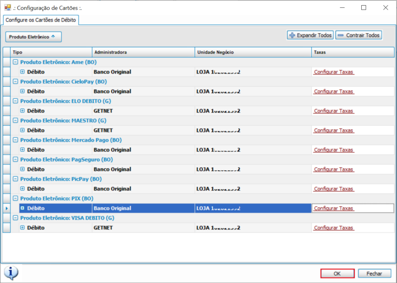
Task: Select the row header of the PIX row
Action: (7, 208)
